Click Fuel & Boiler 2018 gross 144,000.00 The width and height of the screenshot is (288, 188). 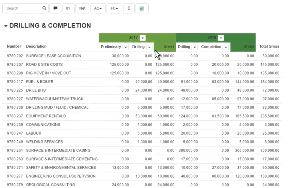coord(245,82)
